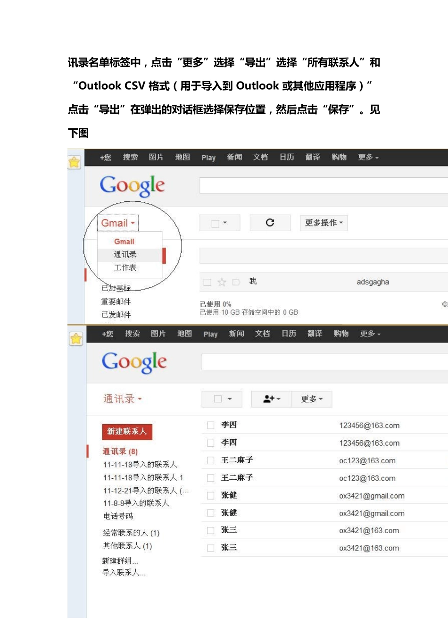Open the select dropdown in contacts toolbar
The width and height of the screenshot is (448, 634).
[x=222, y=399]
